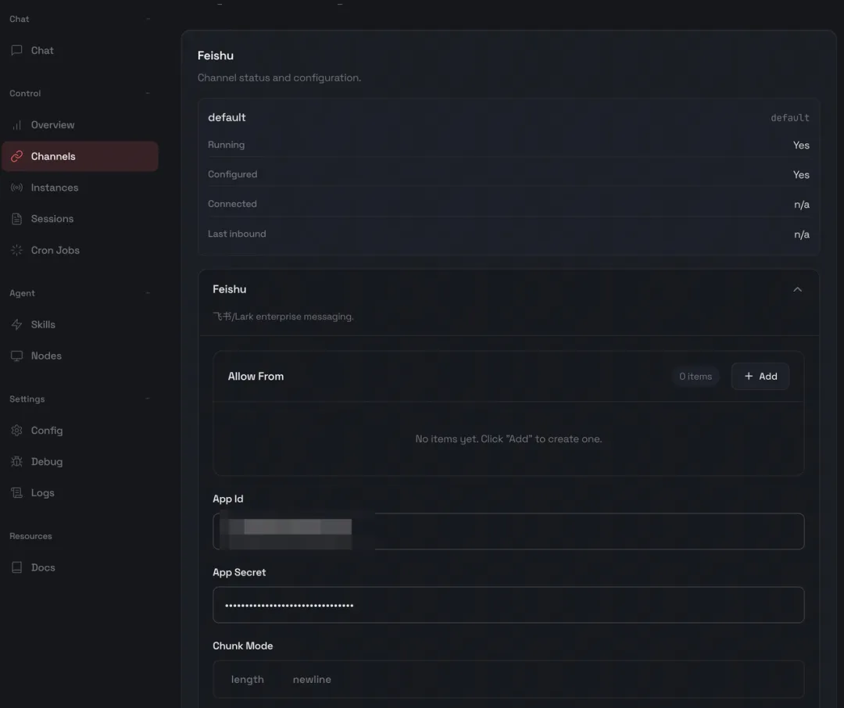Viewport: 844px width, 708px height.
Task: Select Channels in the sidebar
Action: pos(80,156)
